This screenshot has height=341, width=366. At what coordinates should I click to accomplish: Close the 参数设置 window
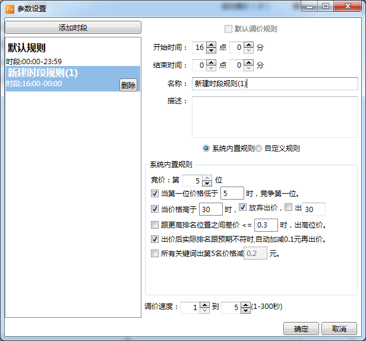(348, 7)
